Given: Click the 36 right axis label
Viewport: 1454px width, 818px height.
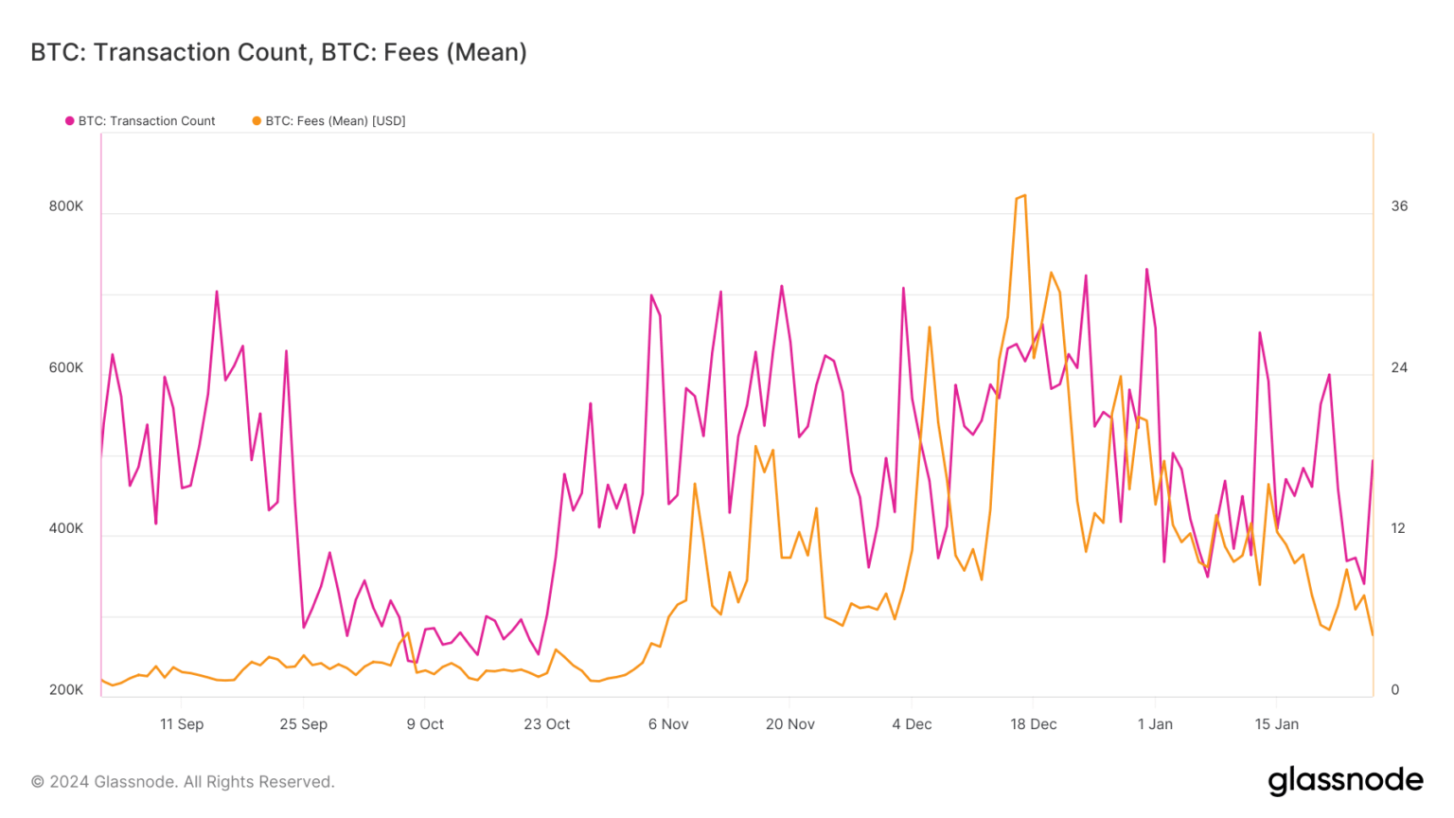Looking at the screenshot, I should click(1399, 206).
